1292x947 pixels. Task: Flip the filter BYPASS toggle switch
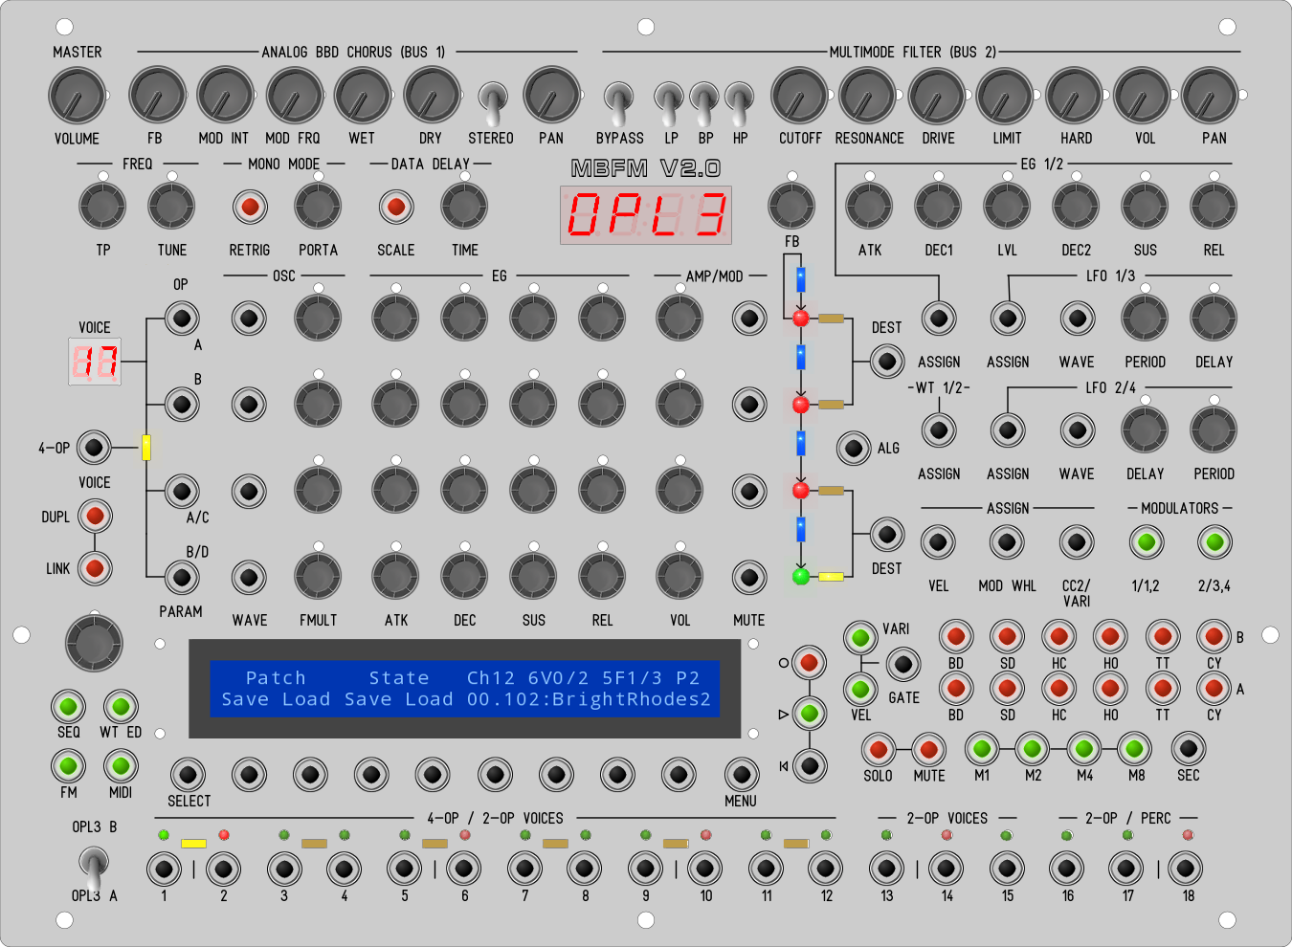coord(619,101)
